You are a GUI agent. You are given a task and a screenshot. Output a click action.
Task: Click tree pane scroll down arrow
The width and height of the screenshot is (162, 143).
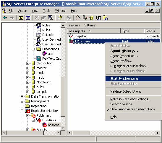click(63, 128)
